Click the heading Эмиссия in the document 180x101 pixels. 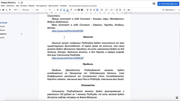(88, 37)
